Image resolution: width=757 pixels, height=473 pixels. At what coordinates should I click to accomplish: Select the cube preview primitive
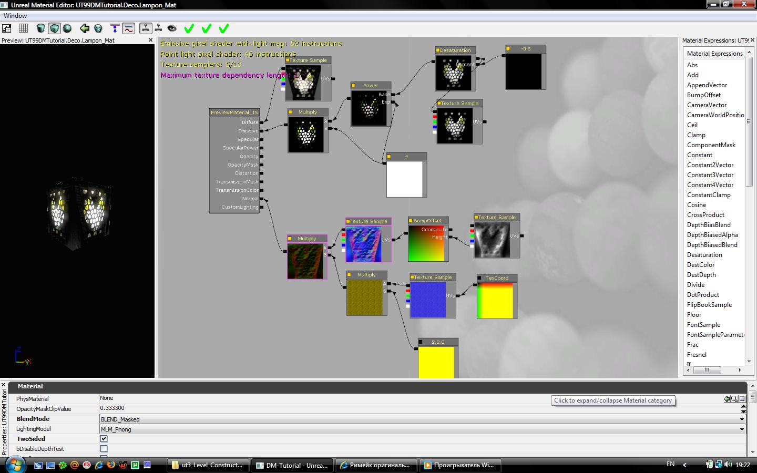(x=54, y=28)
